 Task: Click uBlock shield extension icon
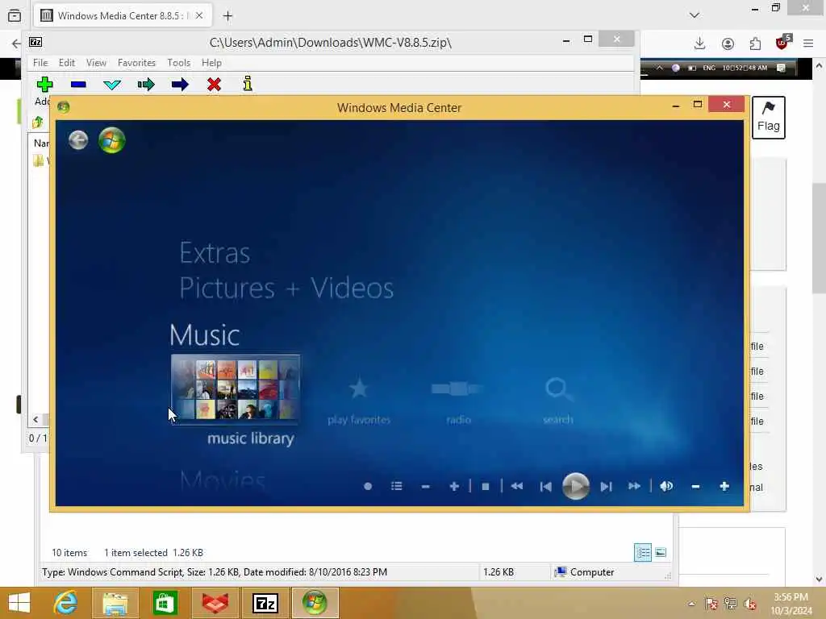782,44
